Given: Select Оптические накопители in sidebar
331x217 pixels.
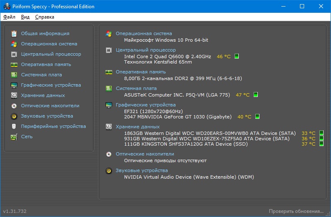Looking at the screenshot, I should [50, 106].
